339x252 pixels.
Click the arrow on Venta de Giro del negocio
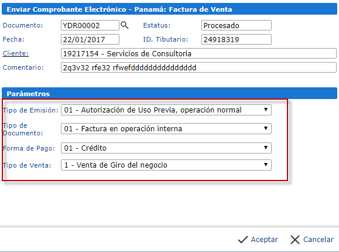pos(266,165)
